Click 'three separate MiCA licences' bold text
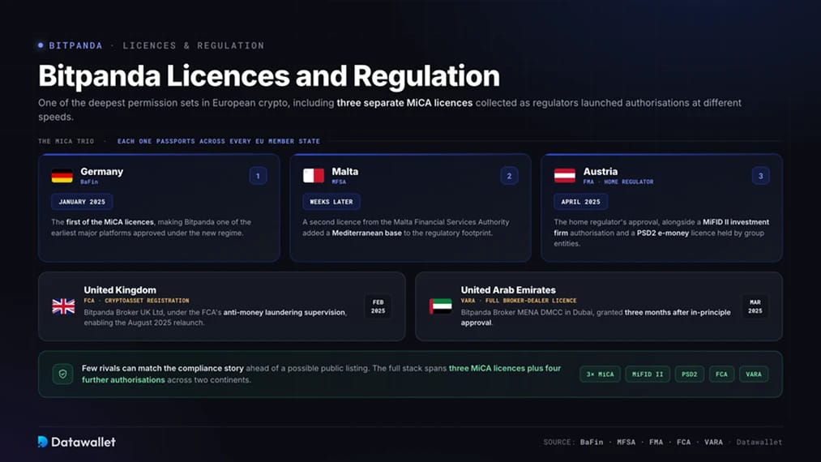Viewport: 821px width, 462px height. coord(404,103)
